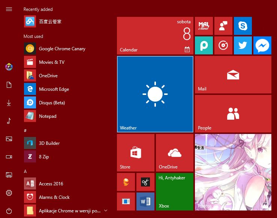Image resolution: width=277 pixels, height=218 pixels.
Task: Open the user account avatar
Action: click(9, 67)
